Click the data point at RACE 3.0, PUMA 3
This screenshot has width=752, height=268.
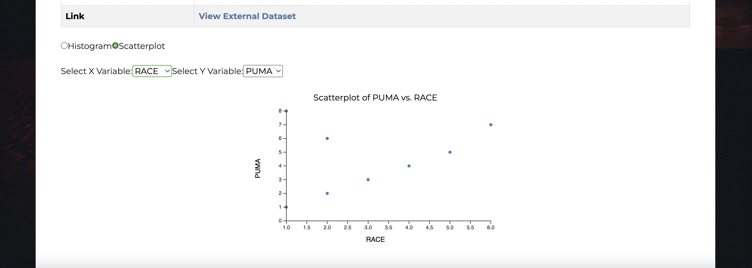368,180
